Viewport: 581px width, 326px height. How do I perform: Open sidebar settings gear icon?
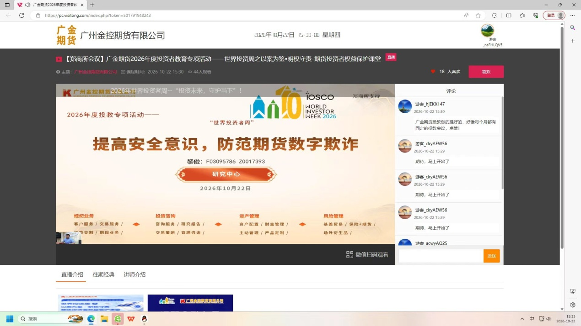[573, 305]
